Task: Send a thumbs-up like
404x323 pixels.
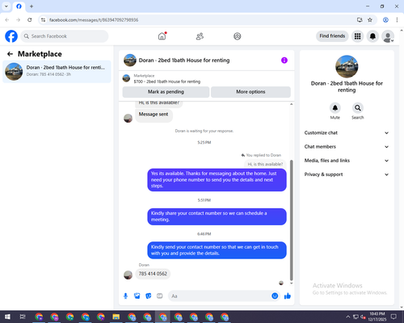Action: point(288,296)
